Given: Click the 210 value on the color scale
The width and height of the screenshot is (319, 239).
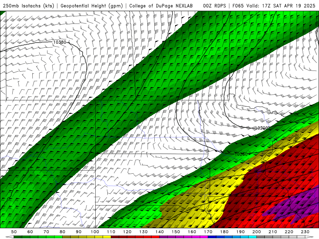Looking at the screenshot, I should (x=273, y=232).
